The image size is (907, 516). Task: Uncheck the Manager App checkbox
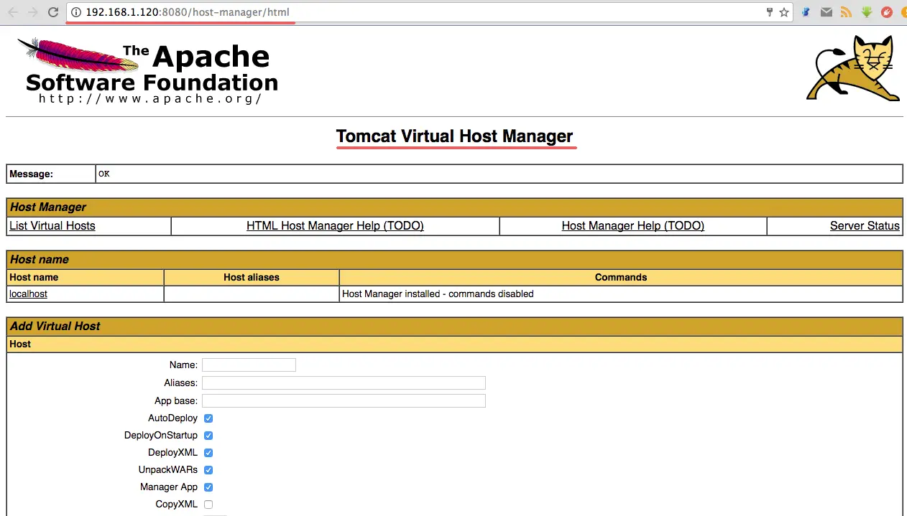tap(208, 487)
